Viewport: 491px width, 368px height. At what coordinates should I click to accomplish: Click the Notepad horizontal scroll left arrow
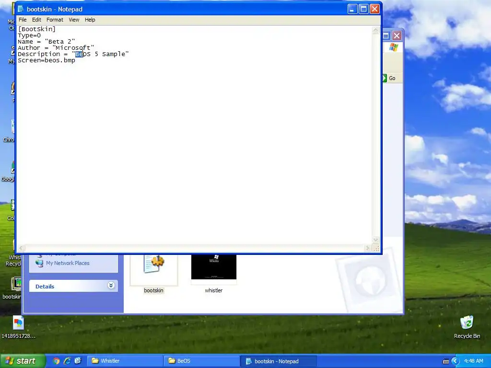point(21,248)
